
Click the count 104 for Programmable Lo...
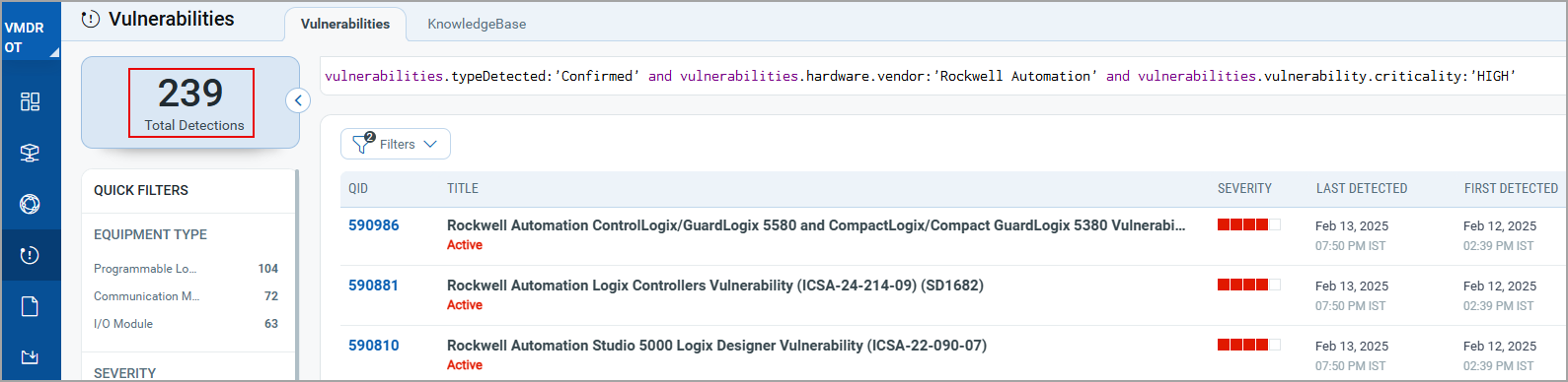268,269
